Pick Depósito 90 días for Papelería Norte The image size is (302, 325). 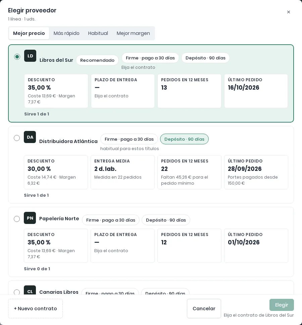(x=166, y=220)
